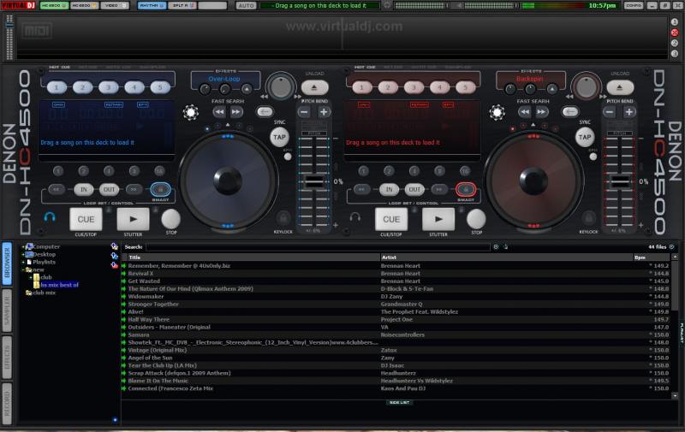Switch to the EFFECTS side tab
Image resolution: width=685 pixels, height=432 pixels.
click(7, 357)
